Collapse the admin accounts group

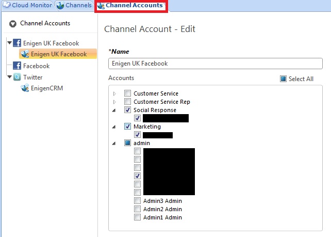(114, 143)
